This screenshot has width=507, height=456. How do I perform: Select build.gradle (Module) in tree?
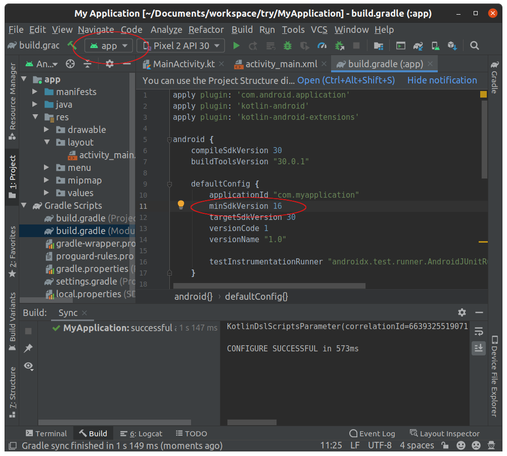(78, 231)
